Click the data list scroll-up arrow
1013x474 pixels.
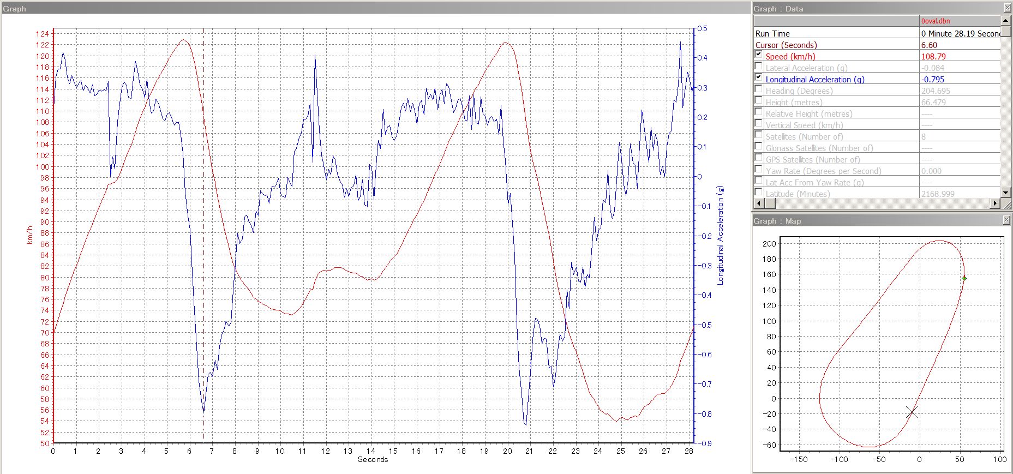[x=1006, y=21]
